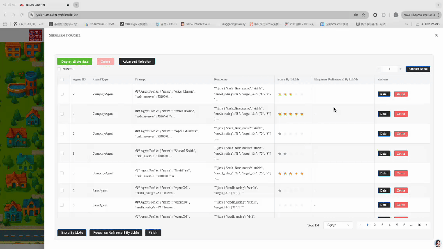Click the Score By LLMs button

pos(72,233)
